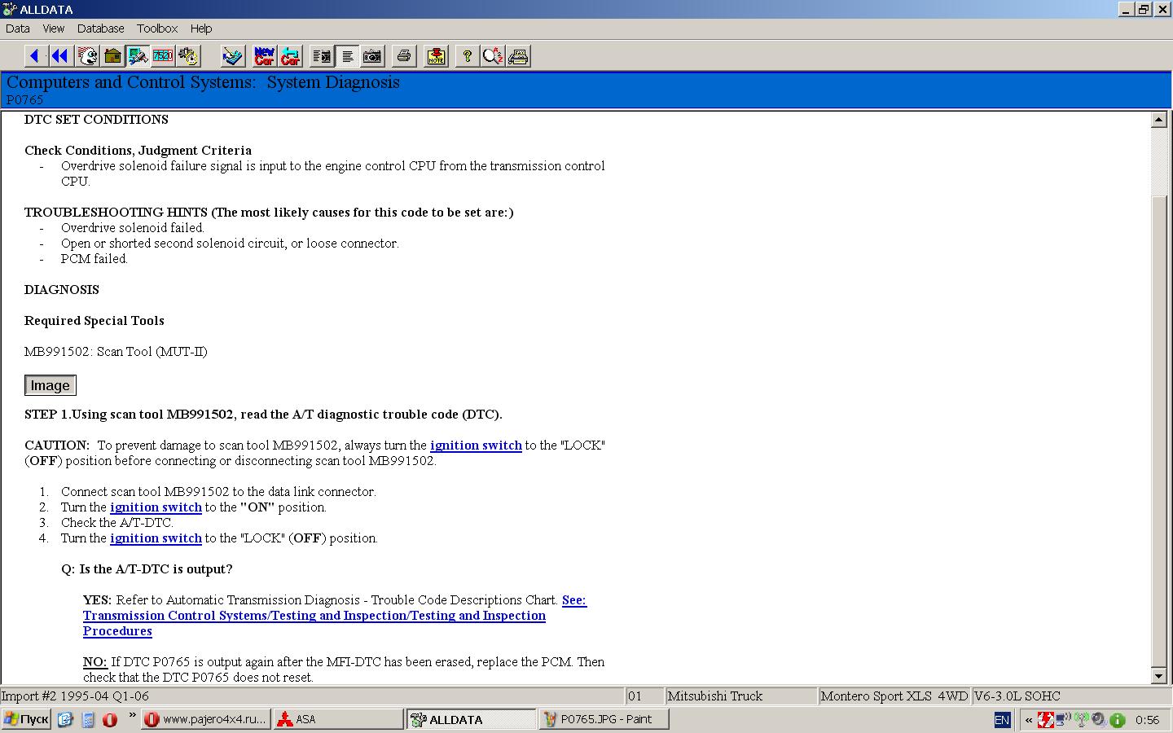Click the A-Z magnifier search icon
1173x733 pixels.
pyautogui.click(x=492, y=56)
